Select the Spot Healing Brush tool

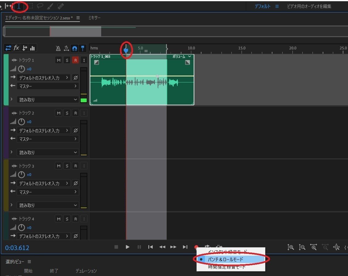click(x=60, y=6)
